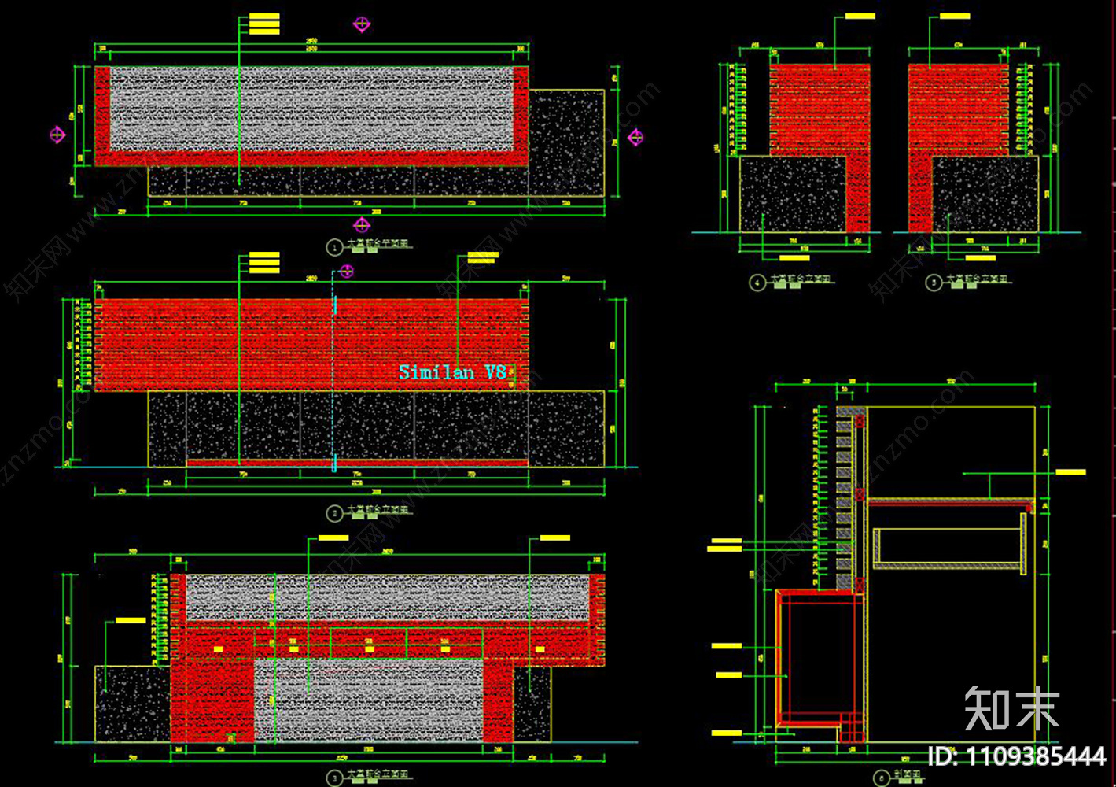Click the numbered circle 5 drawing tag

pos(934,282)
